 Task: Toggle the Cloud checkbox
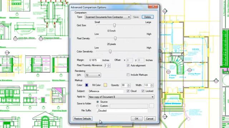(128, 91)
